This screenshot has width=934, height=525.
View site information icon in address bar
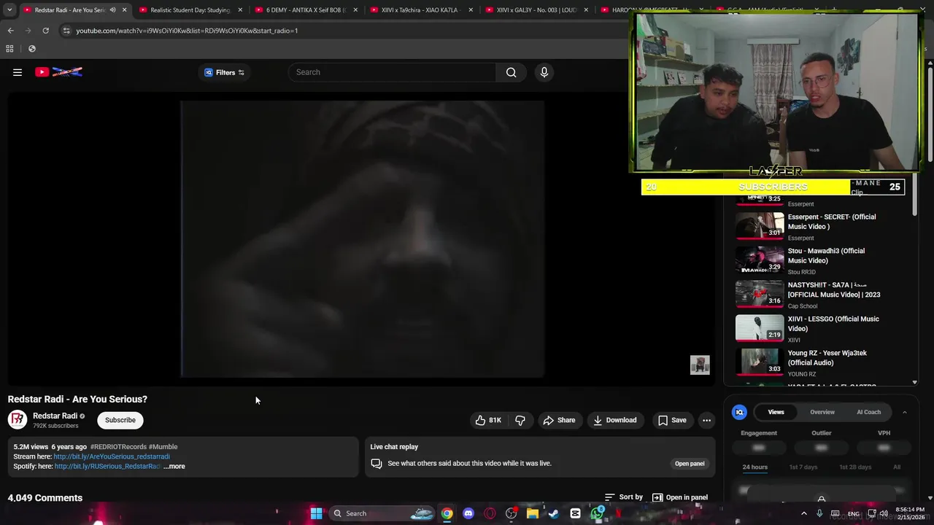click(66, 31)
